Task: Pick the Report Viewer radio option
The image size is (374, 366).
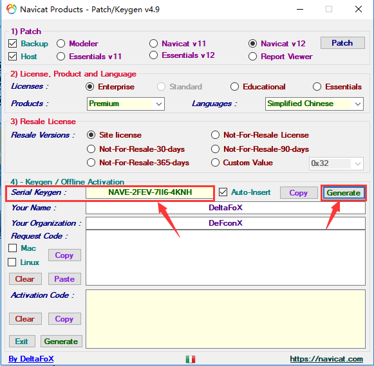Action: click(252, 57)
